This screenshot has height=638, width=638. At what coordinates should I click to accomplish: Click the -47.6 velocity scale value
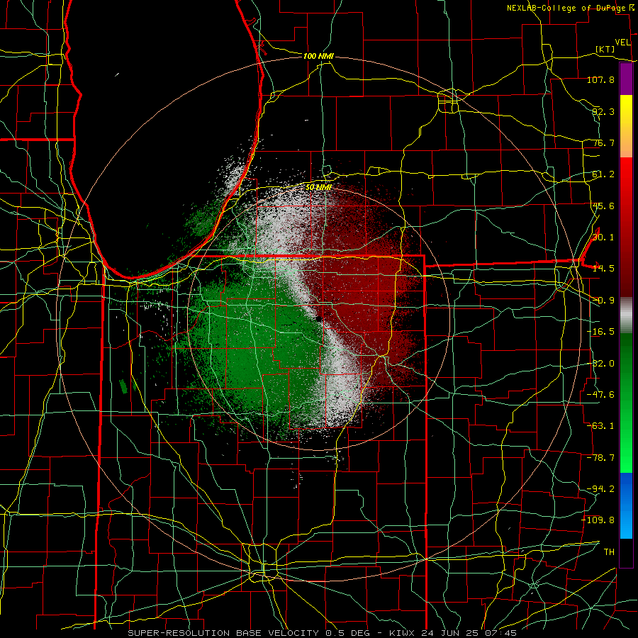click(x=600, y=395)
